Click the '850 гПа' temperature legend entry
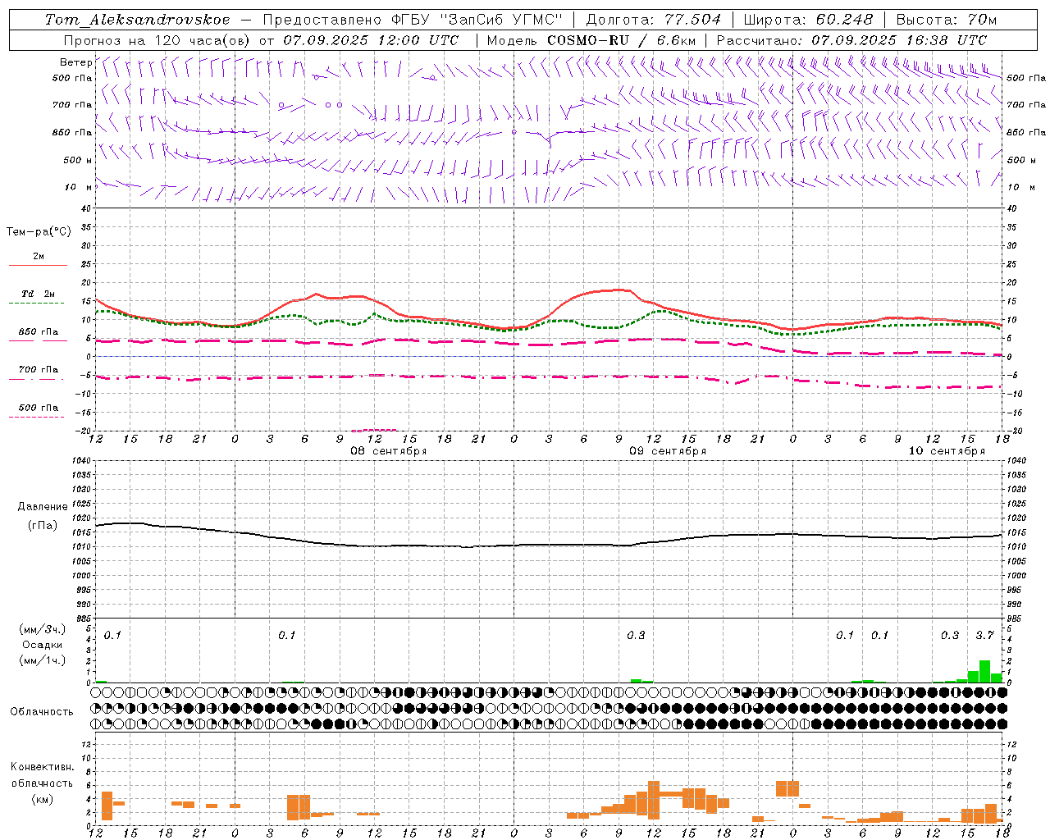1050x840 pixels. click(x=39, y=332)
